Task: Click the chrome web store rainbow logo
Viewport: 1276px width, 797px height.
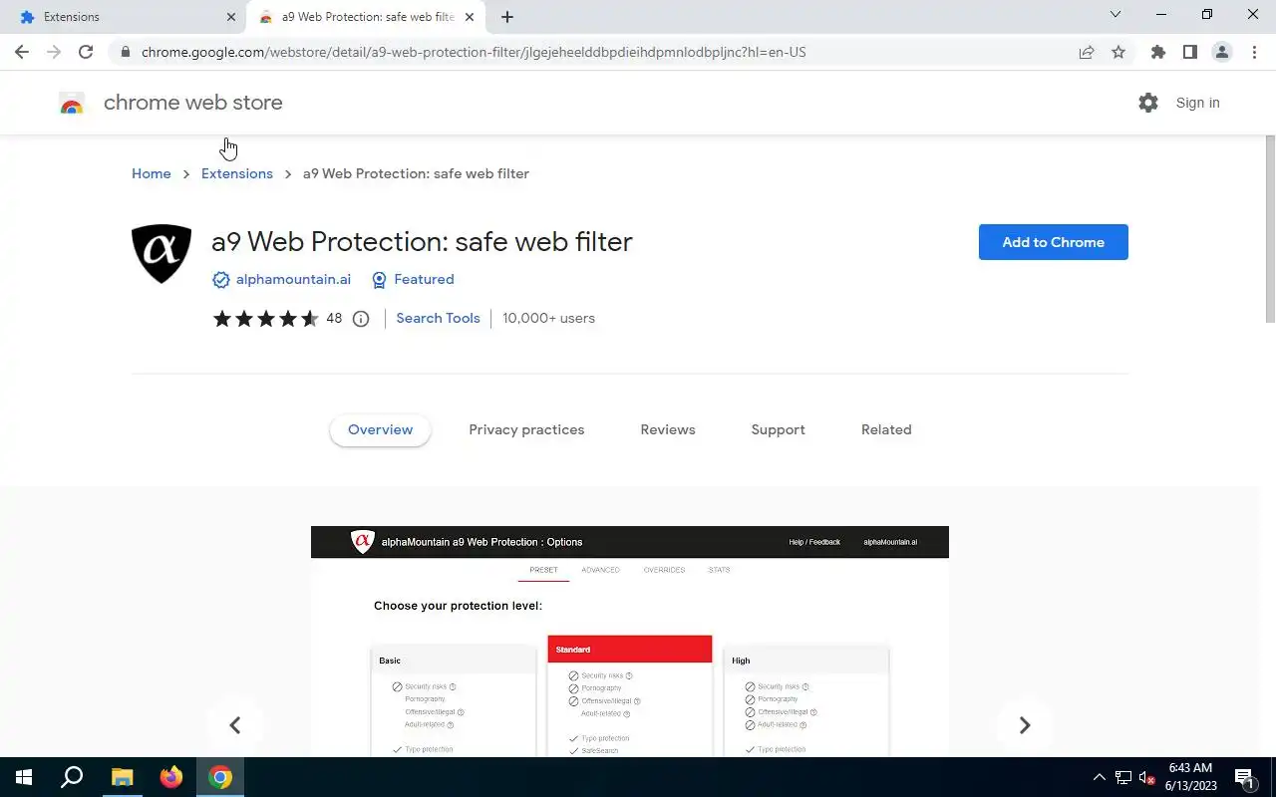Action: click(72, 103)
